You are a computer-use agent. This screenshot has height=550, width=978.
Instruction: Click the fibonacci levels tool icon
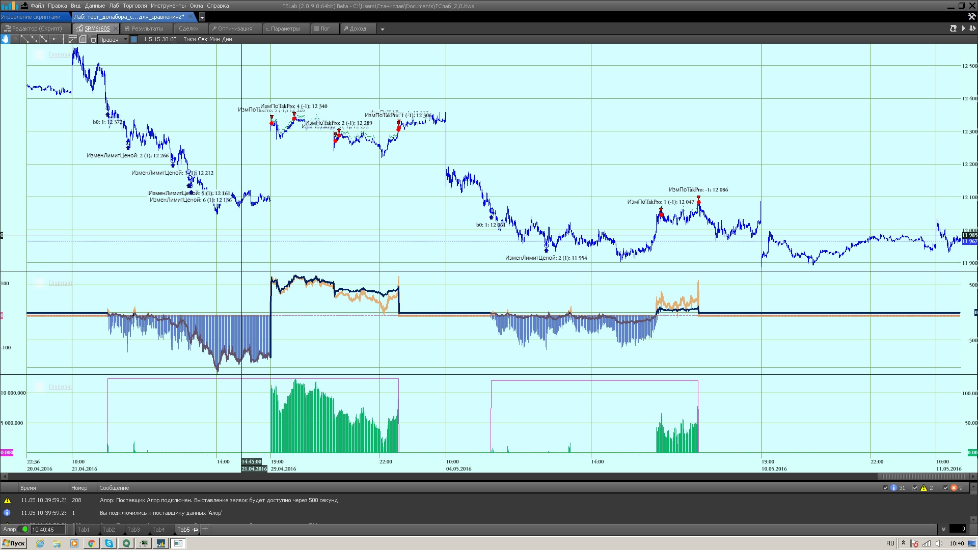click(x=73, y=39)
